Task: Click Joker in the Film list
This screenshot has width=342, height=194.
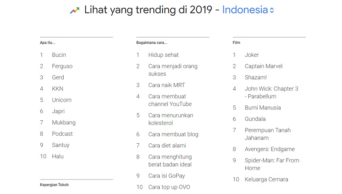Action: [252, 55]
